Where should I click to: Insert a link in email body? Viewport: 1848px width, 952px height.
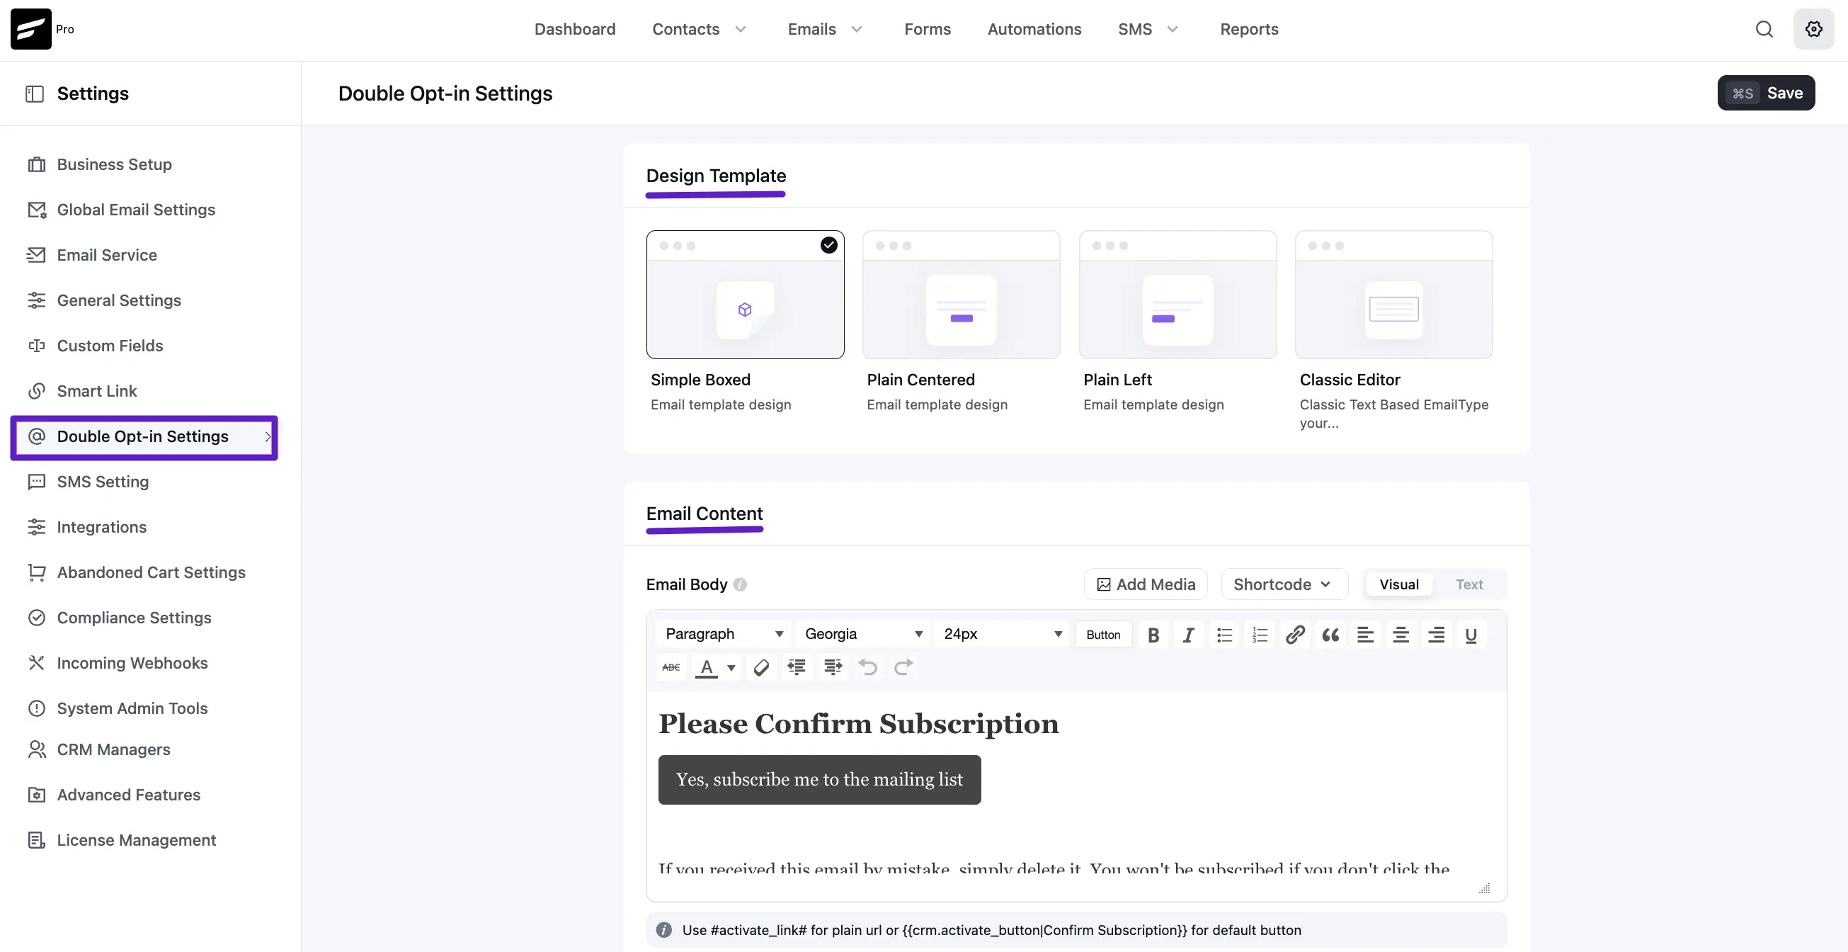click(1295, 635)
